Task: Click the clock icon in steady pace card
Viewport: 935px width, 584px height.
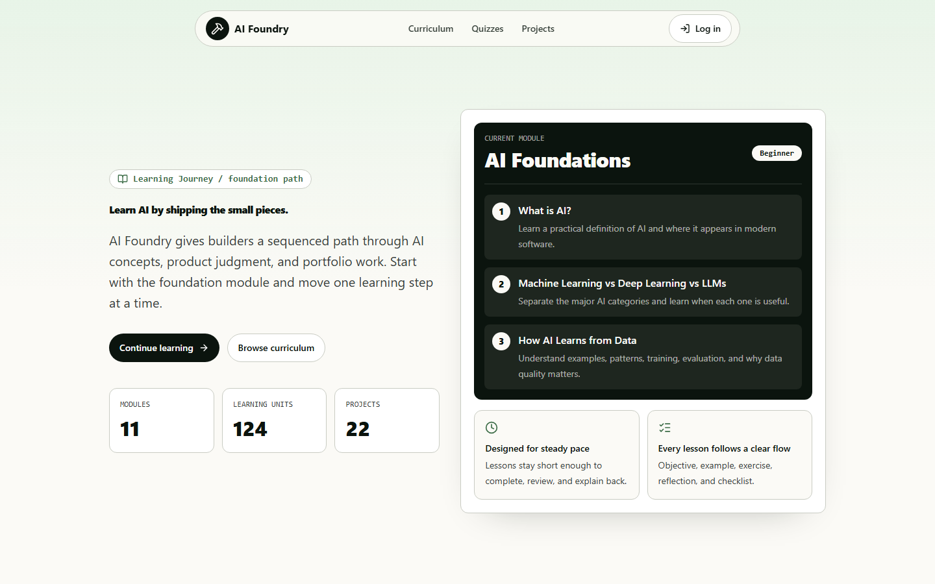Action: click(492, 428)
